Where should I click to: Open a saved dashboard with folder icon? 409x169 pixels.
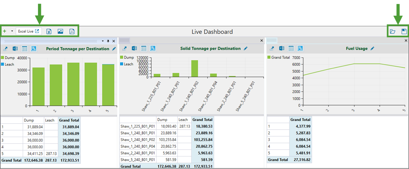click(x=392, y=32)
